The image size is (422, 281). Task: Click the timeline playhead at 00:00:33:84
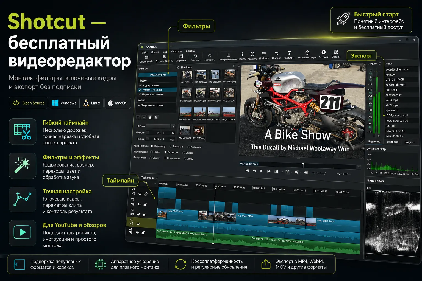coord(215,188)
